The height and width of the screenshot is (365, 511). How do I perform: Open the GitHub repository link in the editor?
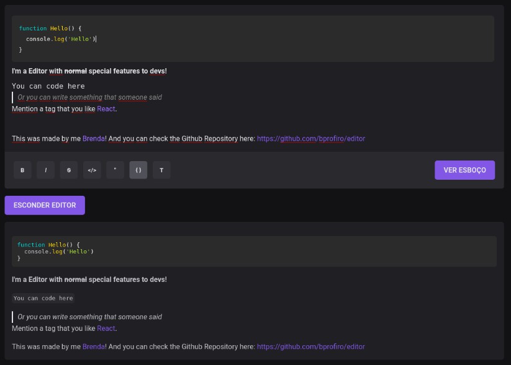tap(311, 138)
